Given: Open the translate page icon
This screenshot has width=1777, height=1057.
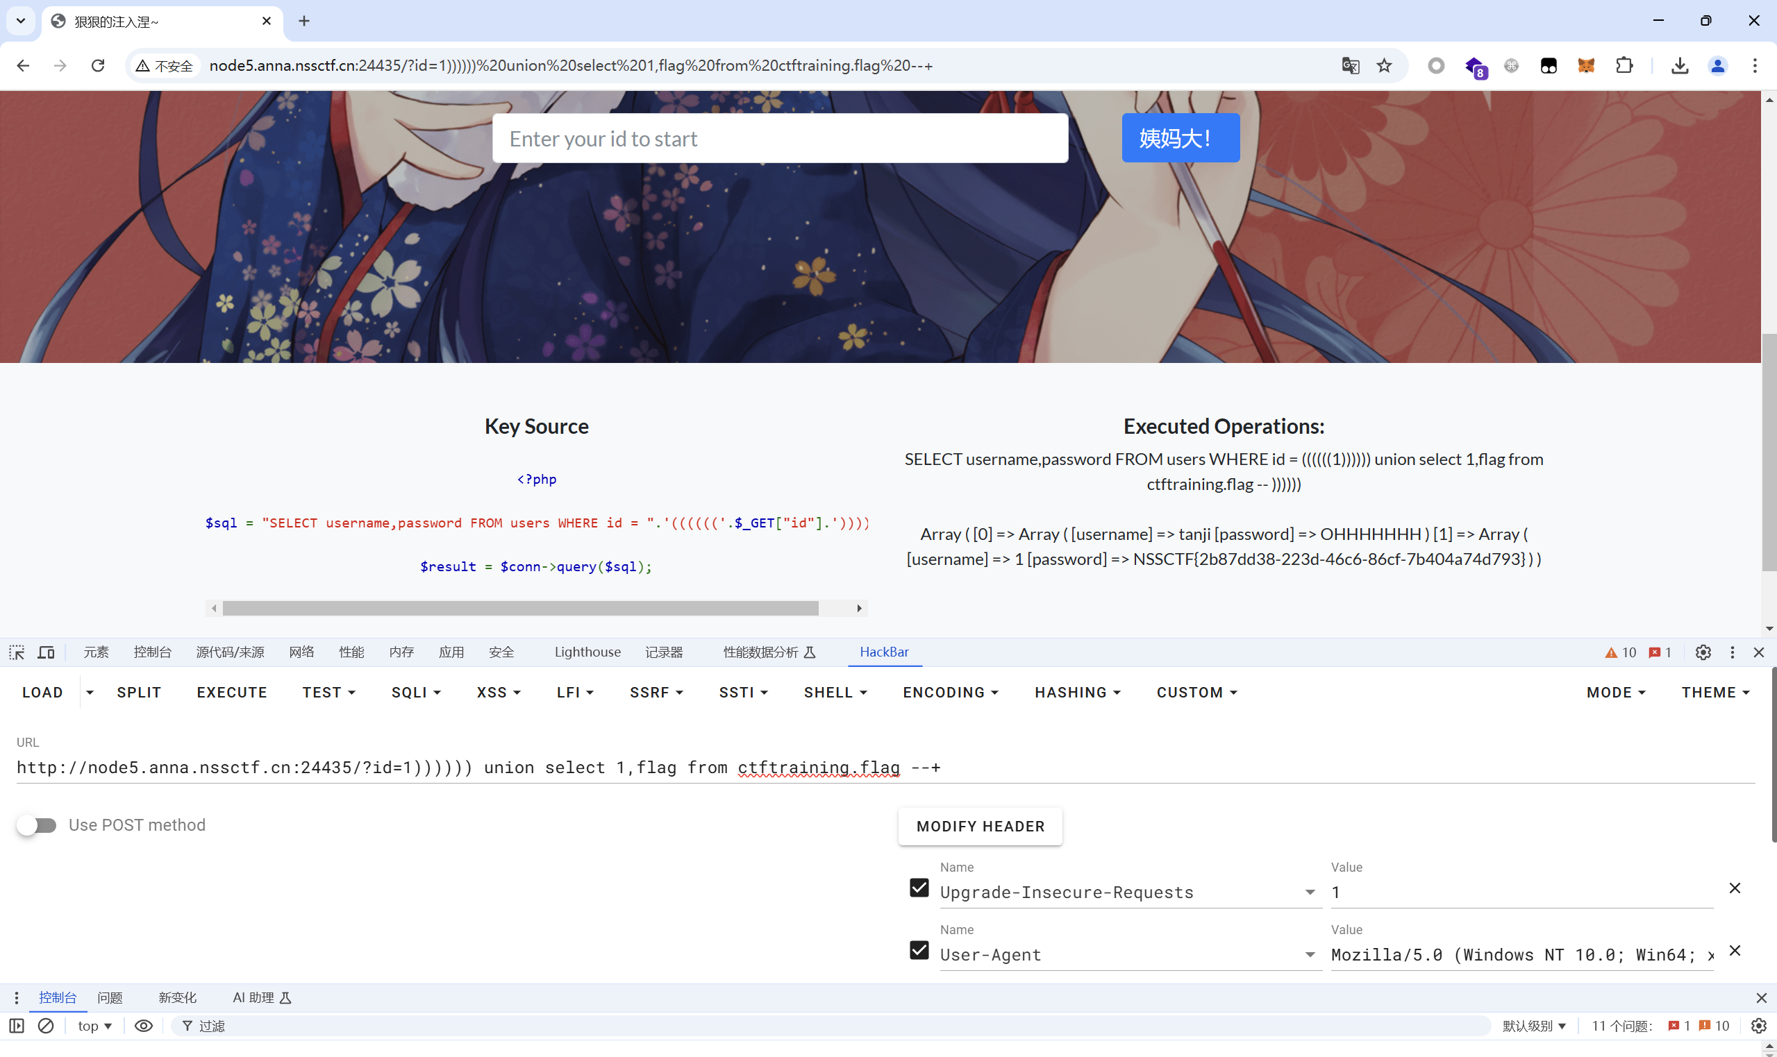Looking at the screenshot, I should coord(1350,65).
